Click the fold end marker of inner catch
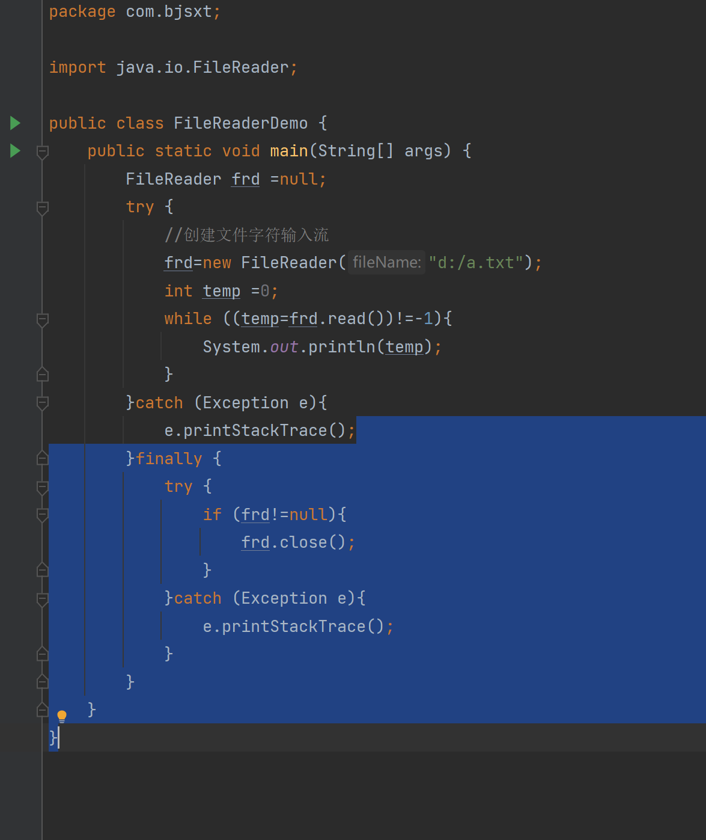Viewport: 706px width, 840px height. click(x=43, y=653)
